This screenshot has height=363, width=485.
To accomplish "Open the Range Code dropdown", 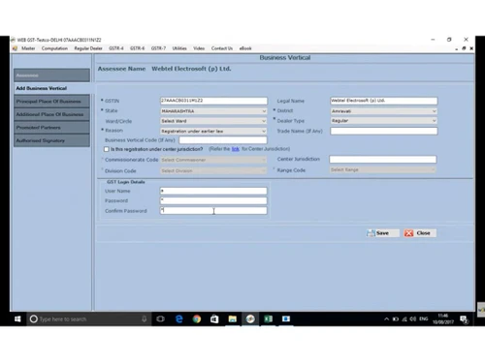I will (383, 169).
